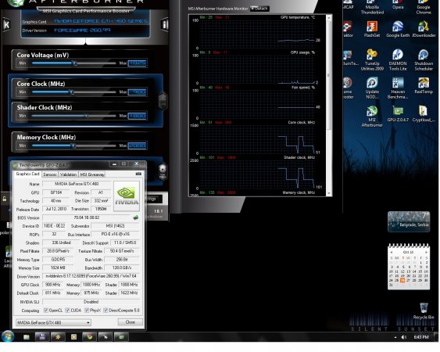Toggle the PhysX checkbox in GPU-Z
Image resolution: width=440 pixels, height=352 pixels.
coord(87,311)
